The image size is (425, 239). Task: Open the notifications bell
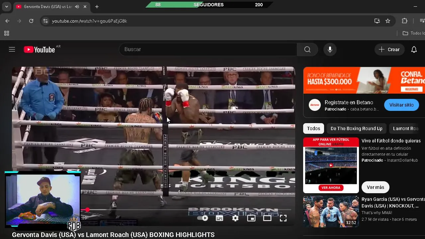(414, 49)
